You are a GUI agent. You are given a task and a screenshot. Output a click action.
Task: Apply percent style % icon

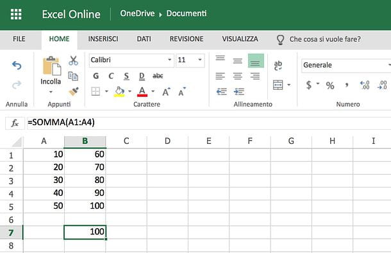(330, 85)
